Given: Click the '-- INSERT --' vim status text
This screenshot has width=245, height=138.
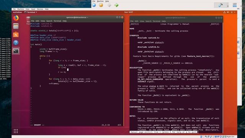Looking at the screenshot, I should pos(38,125).
